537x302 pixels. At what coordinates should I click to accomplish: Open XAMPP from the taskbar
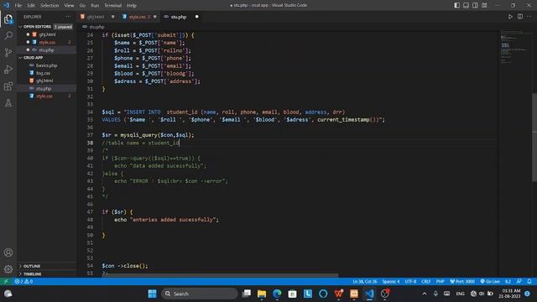tap(354, 294)
